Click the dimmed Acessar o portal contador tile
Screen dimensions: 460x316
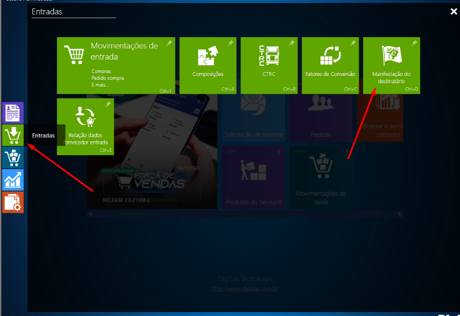[380, 118]
